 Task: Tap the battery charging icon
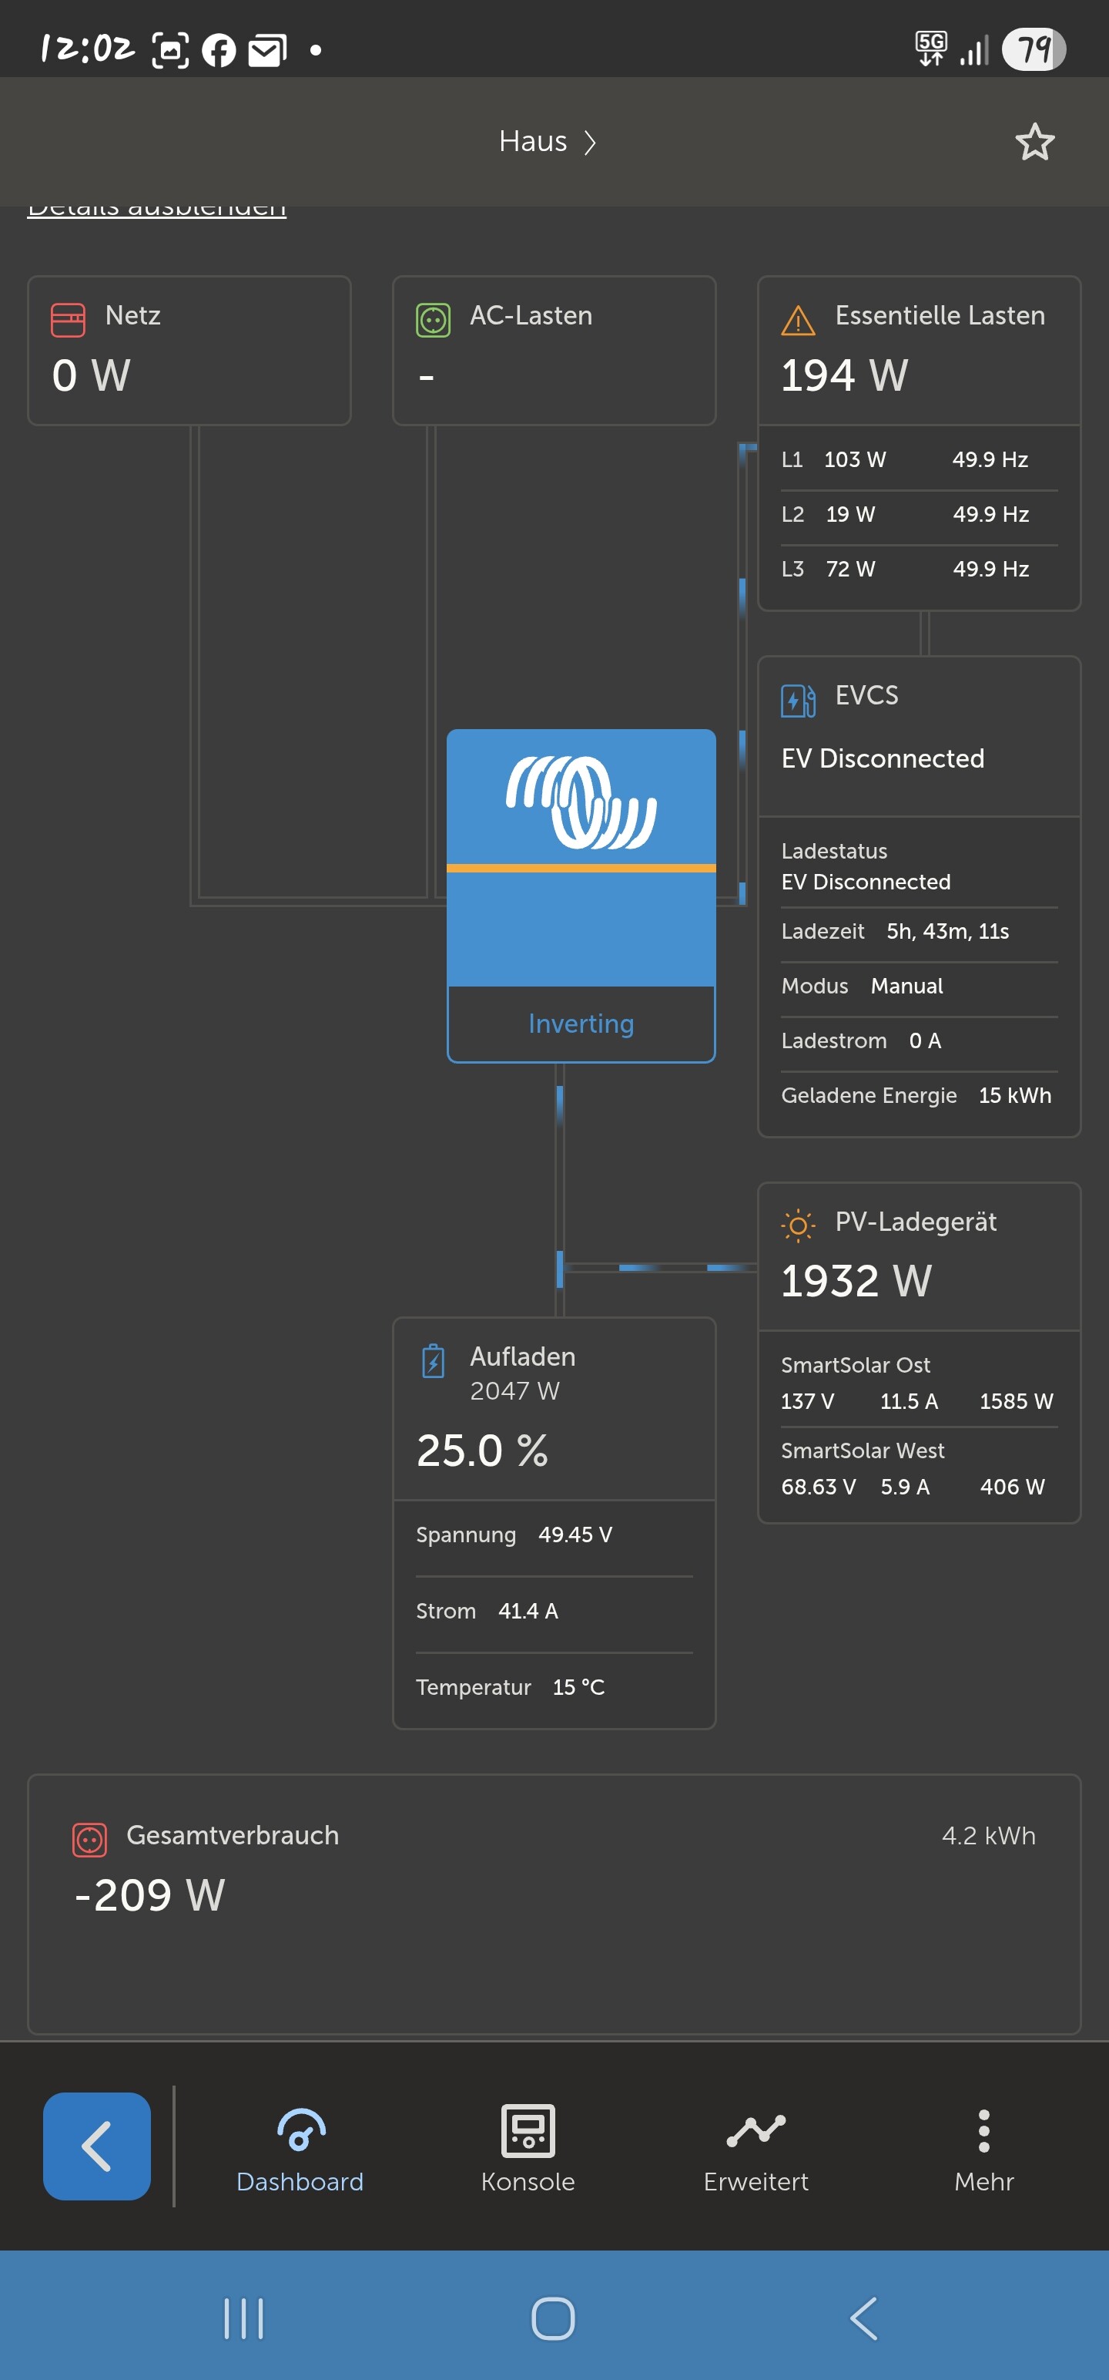click(433, 1361)
